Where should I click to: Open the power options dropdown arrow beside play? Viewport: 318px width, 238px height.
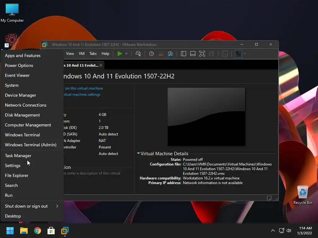(126, 54)
